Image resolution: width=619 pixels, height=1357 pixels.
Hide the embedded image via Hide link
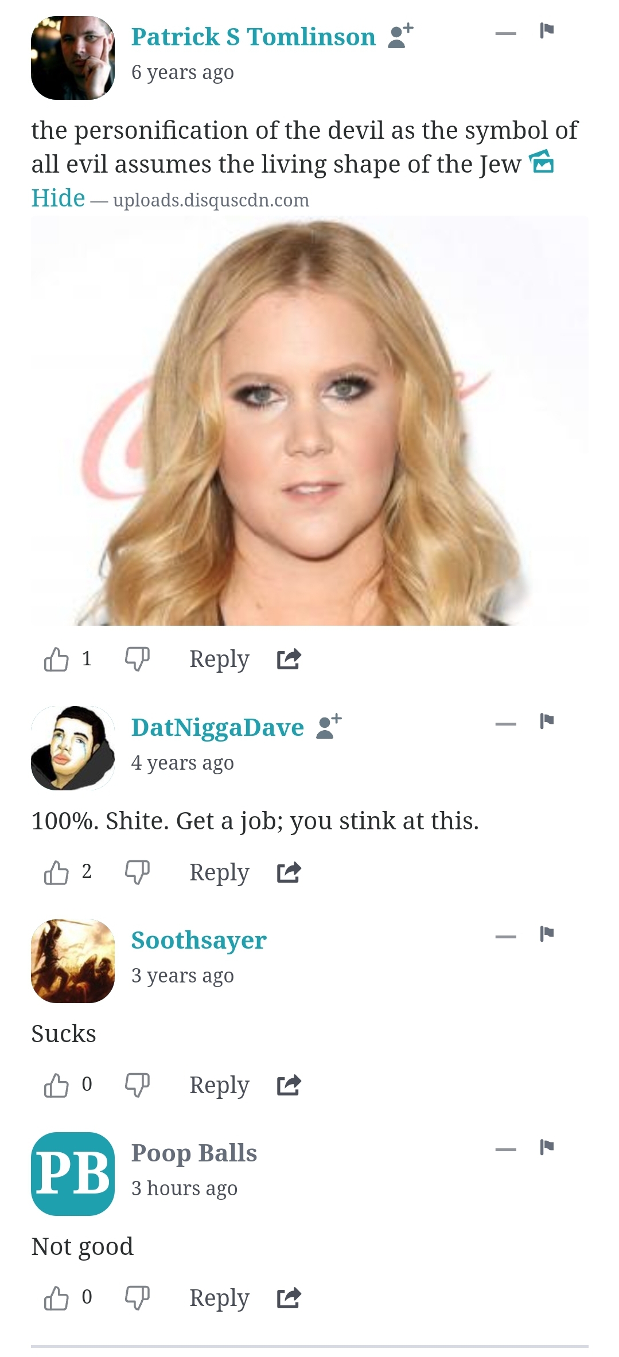click(x=58, y=198)
